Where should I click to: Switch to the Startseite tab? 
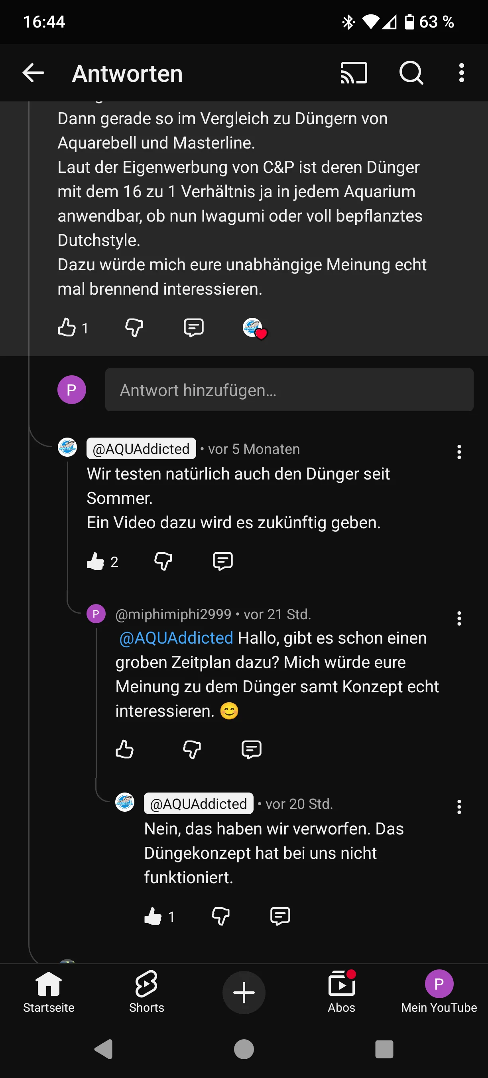[49, 992]
